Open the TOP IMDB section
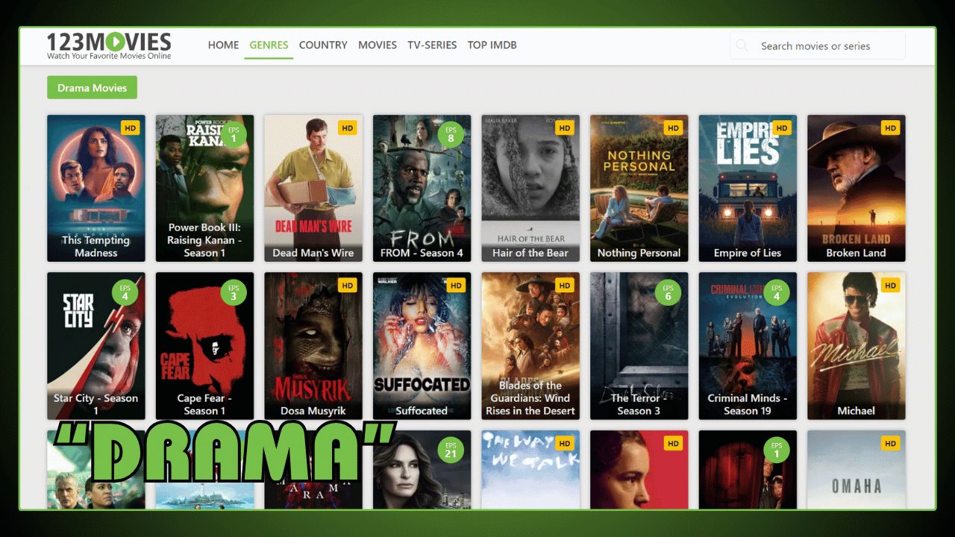The height and width of the screenshot is (537, 955). tap(492, 45)
